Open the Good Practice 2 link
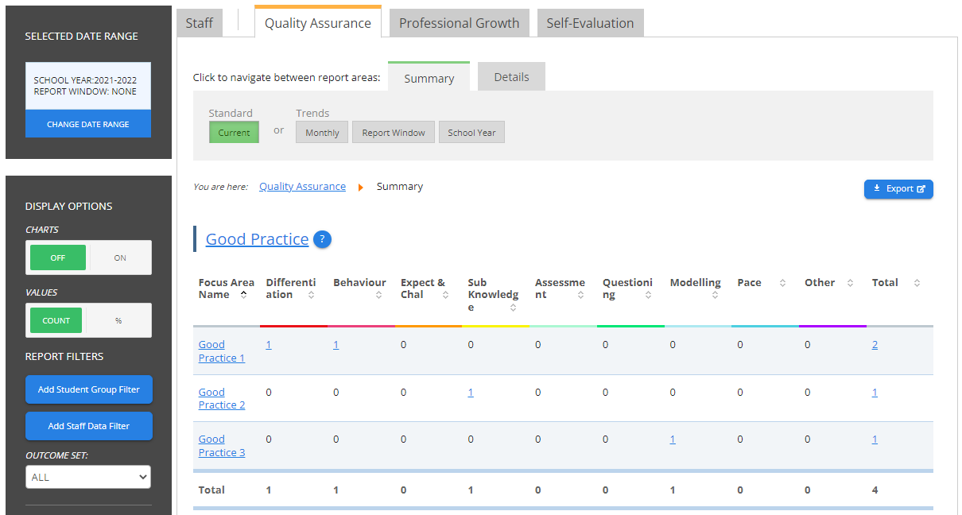The height and width of the screenshot is (515, 962). tap(221, 398)
